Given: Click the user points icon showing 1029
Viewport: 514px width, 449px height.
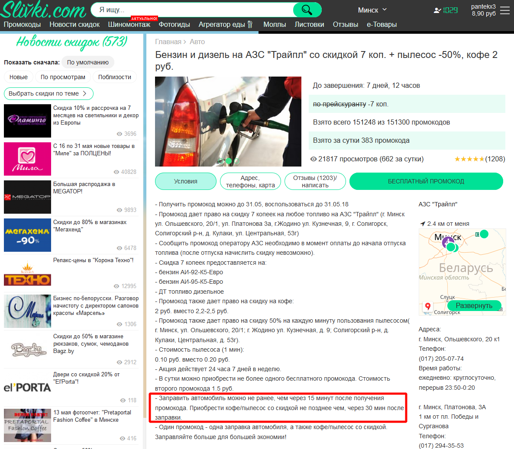Looking at the screenshot, I should pyautogui.click(x=446, y=10).
